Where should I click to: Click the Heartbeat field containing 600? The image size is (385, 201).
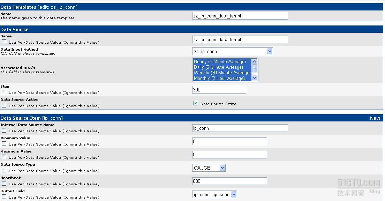click(x=229, y=181)
